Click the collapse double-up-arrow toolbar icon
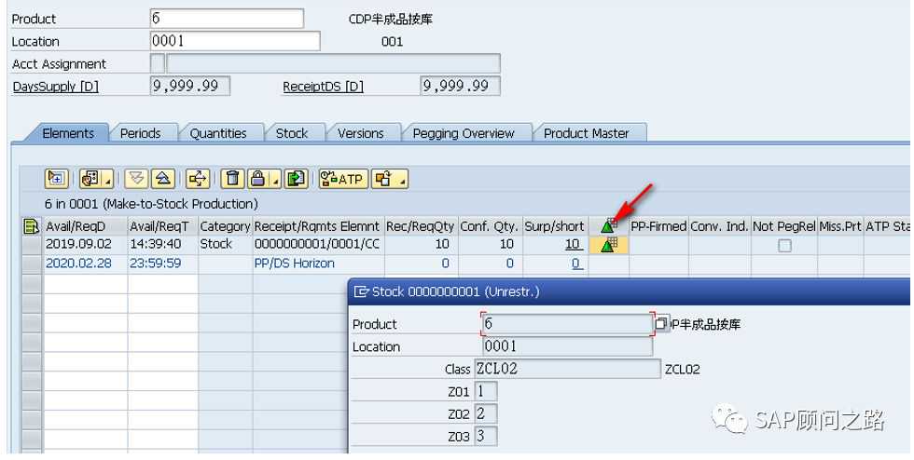The width and height of the screenshot is (914, 460). click(x=162, y=179)
